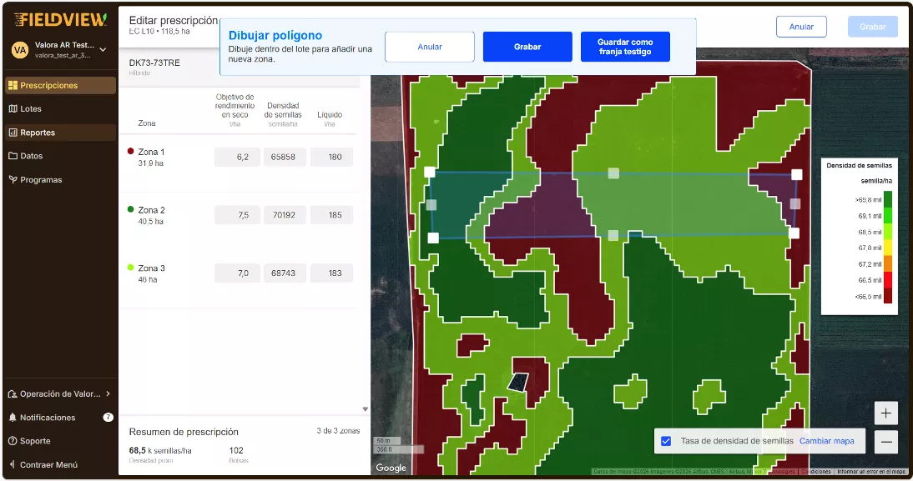Image resolution: width=913 pixels, height=481 pixels.
Task: Open Notificaciones bell icon
Action: click(x=13, y=418)
